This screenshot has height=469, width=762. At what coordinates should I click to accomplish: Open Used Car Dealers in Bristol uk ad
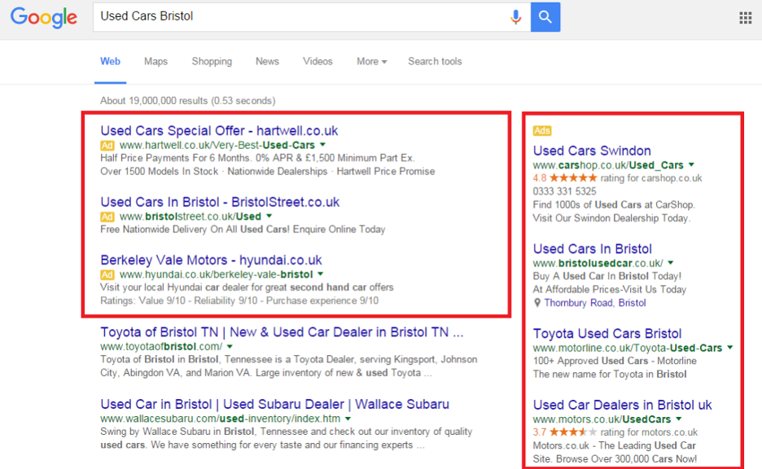pos(622,405)
